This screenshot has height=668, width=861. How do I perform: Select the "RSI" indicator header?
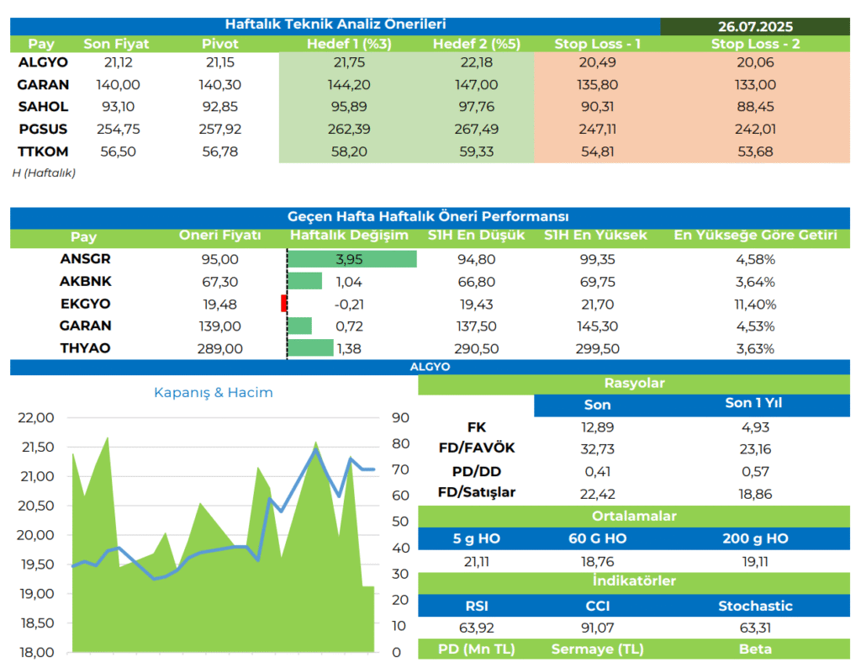[x=477, y=606]
